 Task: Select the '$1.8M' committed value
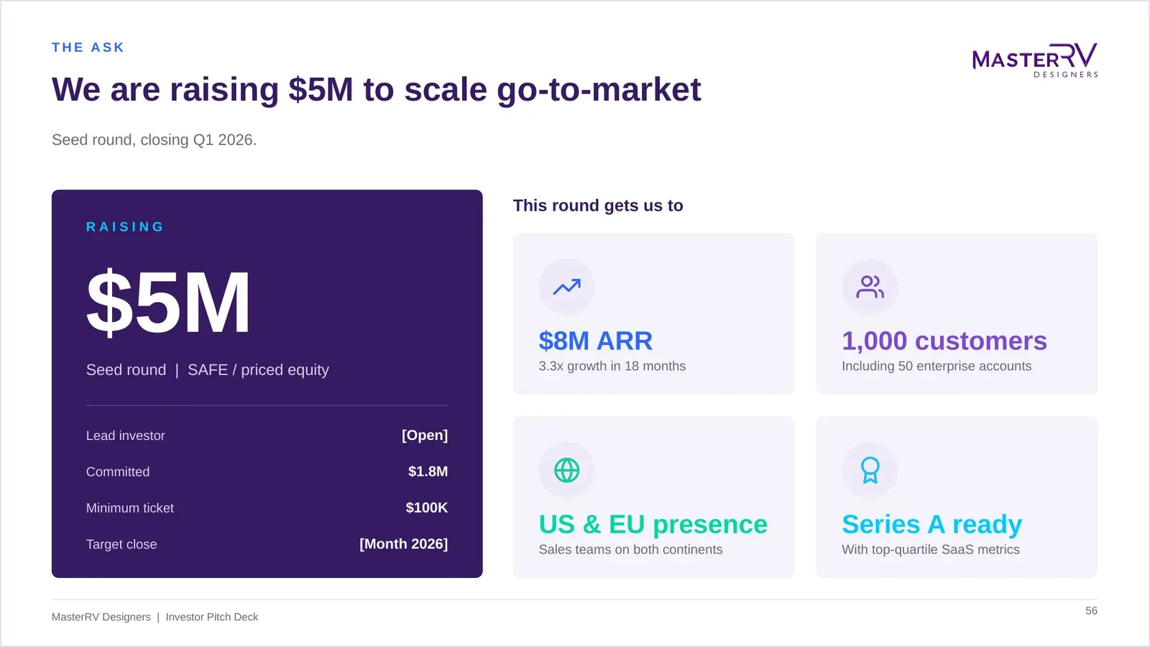click(x=428, y=472)
